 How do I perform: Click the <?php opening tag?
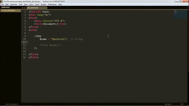(38, 36)
